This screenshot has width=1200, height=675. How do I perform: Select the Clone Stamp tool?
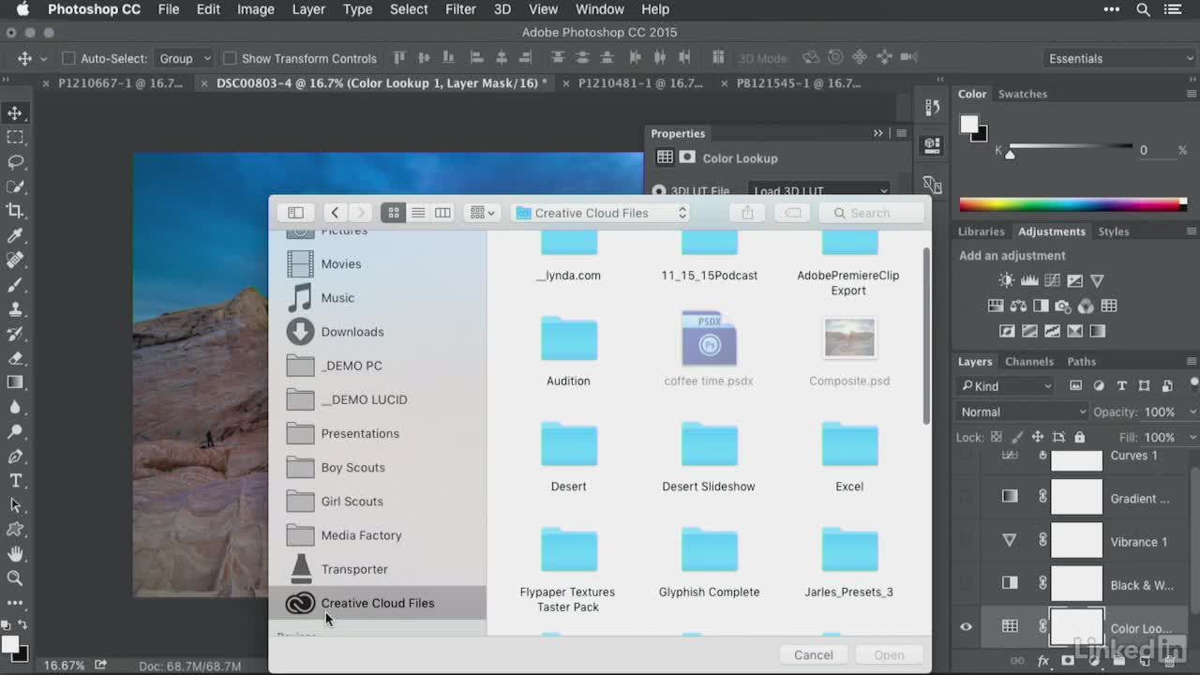click(15, 308)
